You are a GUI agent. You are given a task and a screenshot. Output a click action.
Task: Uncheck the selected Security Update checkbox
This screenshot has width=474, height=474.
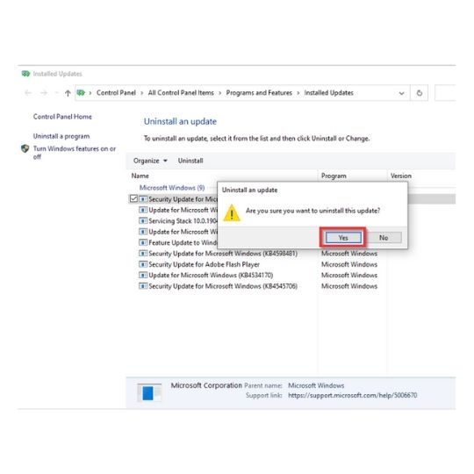(x=133, y=198)
